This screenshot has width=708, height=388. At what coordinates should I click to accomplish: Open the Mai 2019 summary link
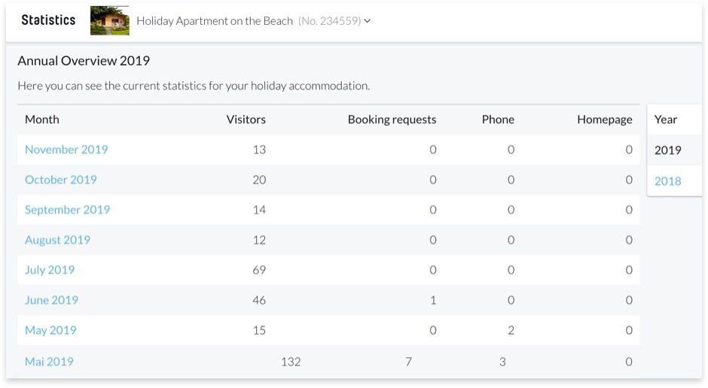pos(49,362)
